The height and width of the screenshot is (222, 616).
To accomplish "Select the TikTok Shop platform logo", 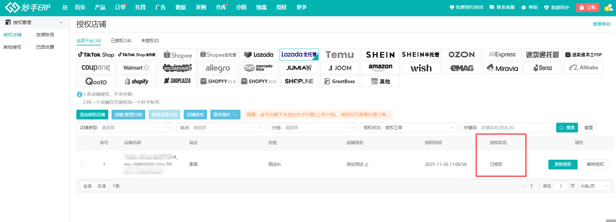I will pos(96,55).
